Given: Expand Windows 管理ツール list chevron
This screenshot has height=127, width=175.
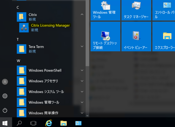Looking at the screenshot, I should click(x=82, y=102).
